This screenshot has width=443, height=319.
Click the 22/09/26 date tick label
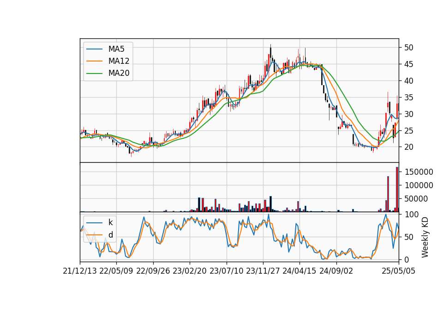[x=153, y=271]
